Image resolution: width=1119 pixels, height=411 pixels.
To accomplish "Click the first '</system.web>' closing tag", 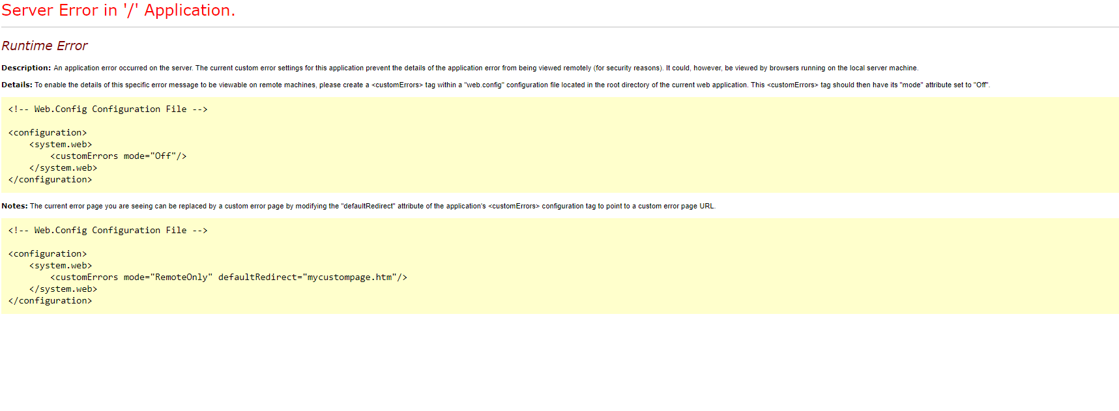I will [x=63, y=168].
